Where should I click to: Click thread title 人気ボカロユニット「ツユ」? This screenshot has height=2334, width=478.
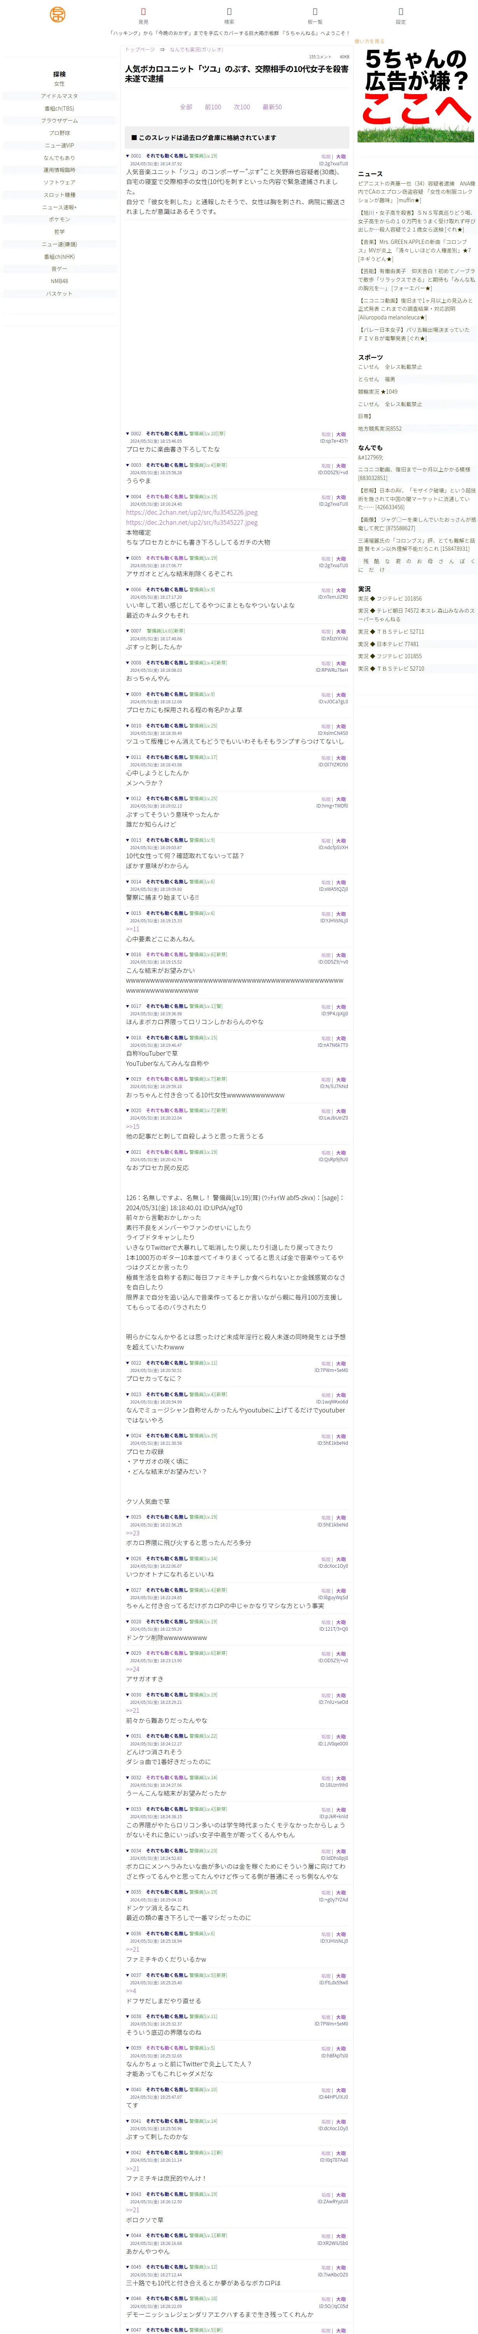(x=236, y=74)
